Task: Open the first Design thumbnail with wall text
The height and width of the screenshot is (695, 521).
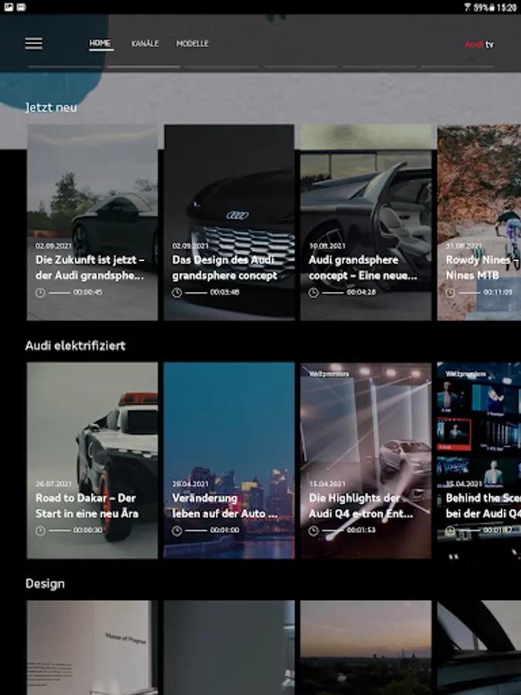Action: coord(92,648)
